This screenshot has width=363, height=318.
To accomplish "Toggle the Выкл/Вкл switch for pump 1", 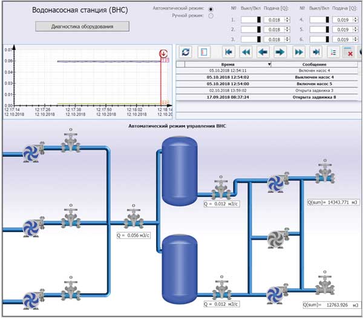I will [251, 20].
